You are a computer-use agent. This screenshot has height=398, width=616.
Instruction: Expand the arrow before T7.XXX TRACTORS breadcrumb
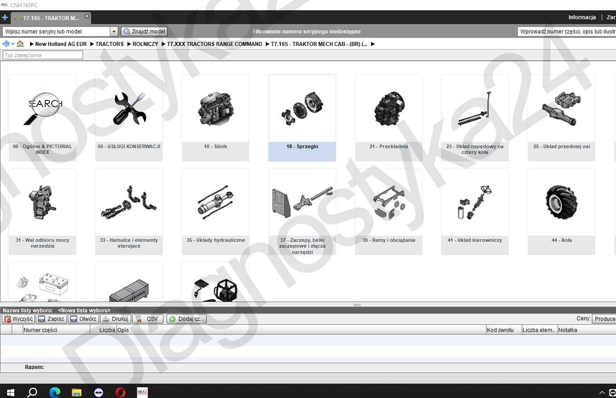click(x=163, y=44)
